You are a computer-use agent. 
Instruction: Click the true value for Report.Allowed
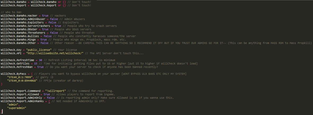pyautogui.click(x=47, y=94)
